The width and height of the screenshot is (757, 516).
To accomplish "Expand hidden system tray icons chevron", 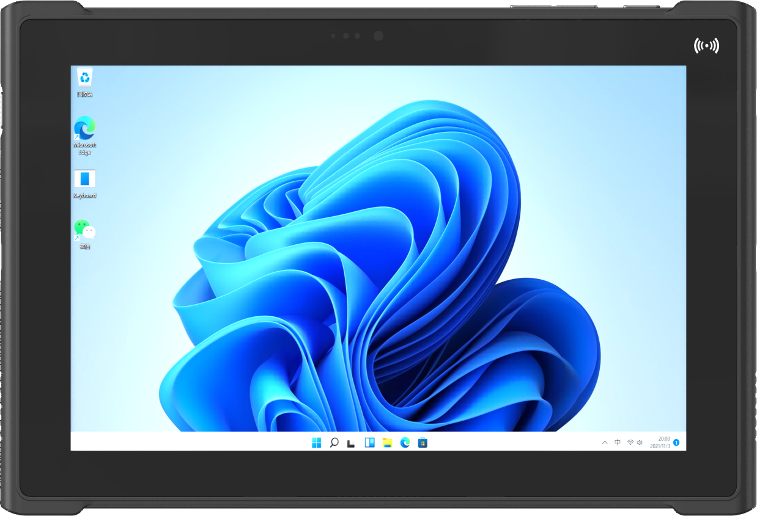I will coord(605,442).
